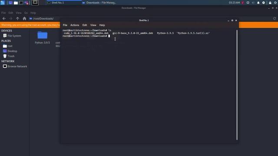The height and width of the screenshot is (156, 278).
Task: Click the red tray icon next to clock
Action: [243, 3]
